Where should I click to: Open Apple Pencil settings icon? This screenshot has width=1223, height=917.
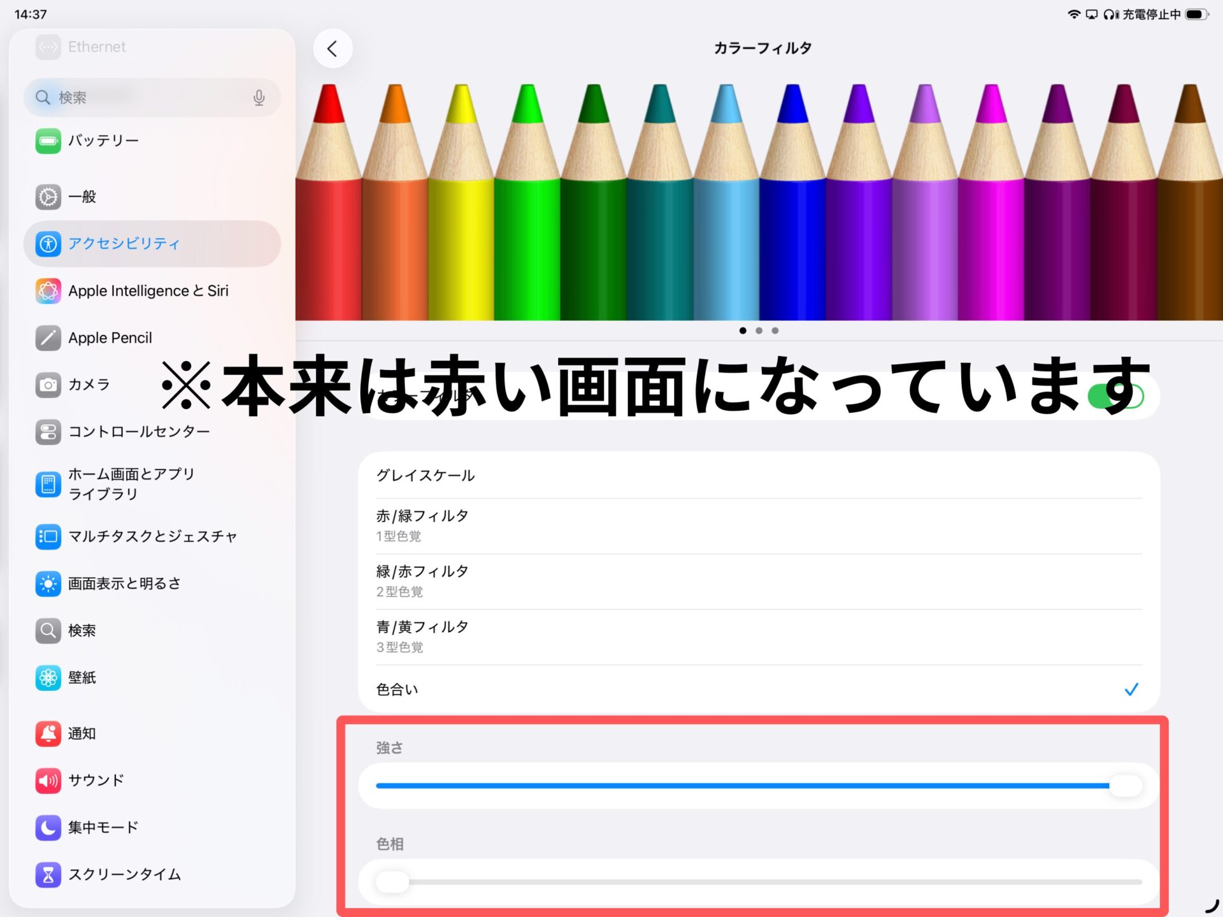48,338
